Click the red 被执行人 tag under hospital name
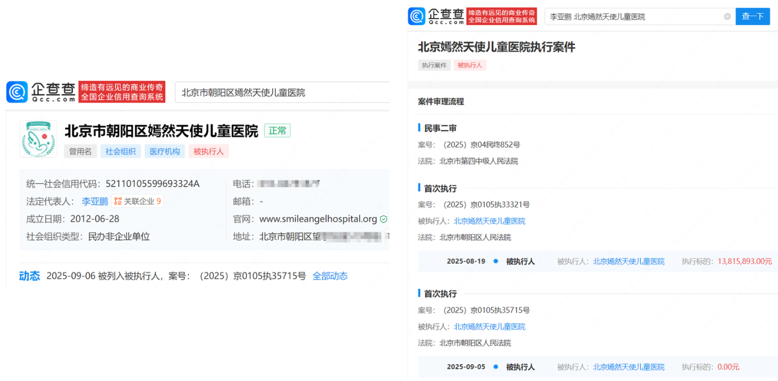778x381 pixels. point(209,151)
